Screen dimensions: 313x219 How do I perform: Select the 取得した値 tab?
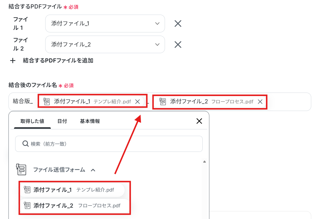(x=32, y=121)
